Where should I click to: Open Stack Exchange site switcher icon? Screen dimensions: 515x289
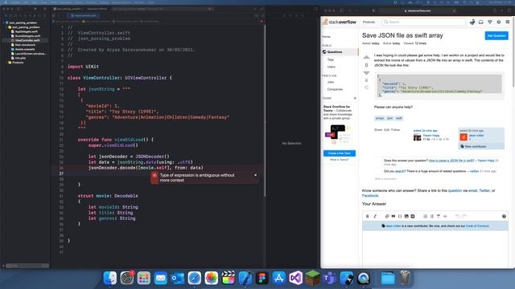point(508,22)
